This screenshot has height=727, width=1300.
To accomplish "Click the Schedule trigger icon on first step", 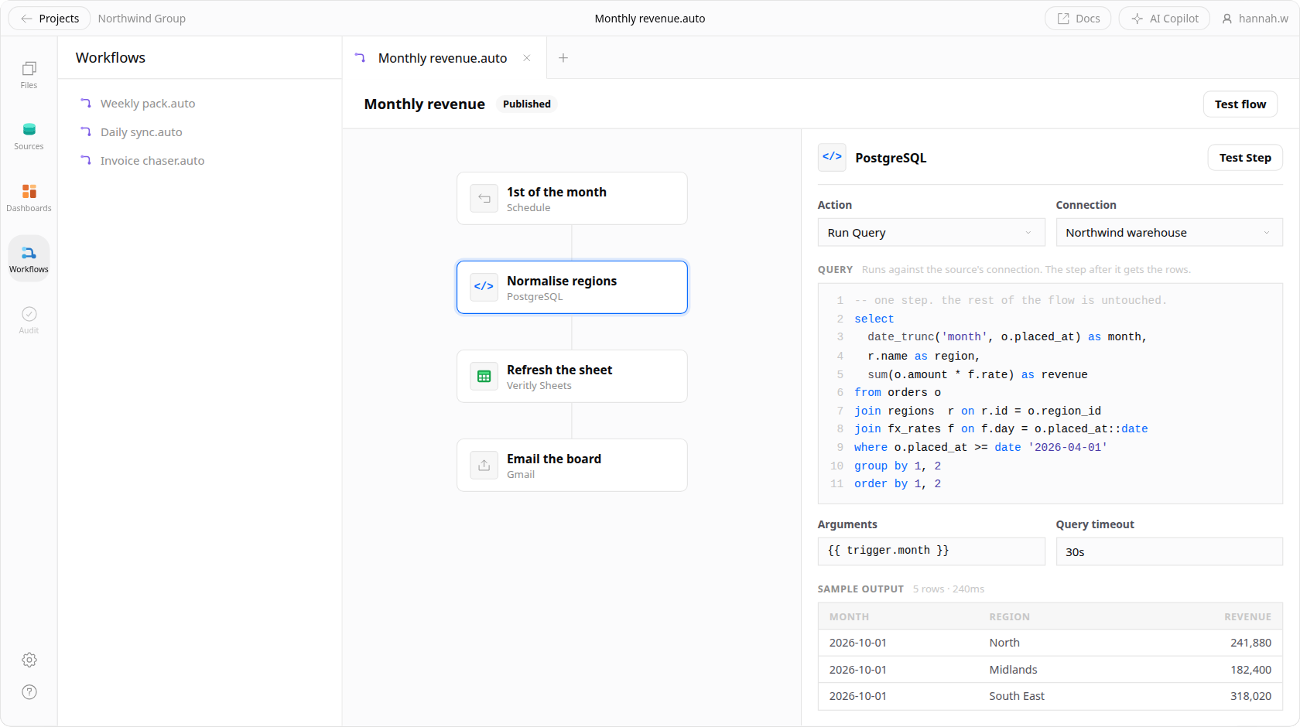I will [484, 199].
